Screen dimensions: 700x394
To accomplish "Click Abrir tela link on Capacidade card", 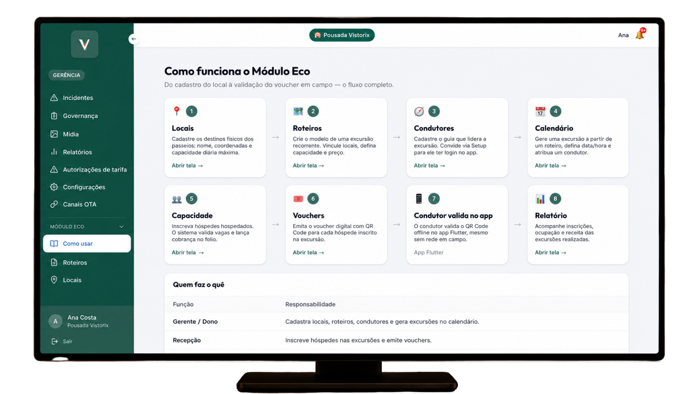I will coord(187,253).
